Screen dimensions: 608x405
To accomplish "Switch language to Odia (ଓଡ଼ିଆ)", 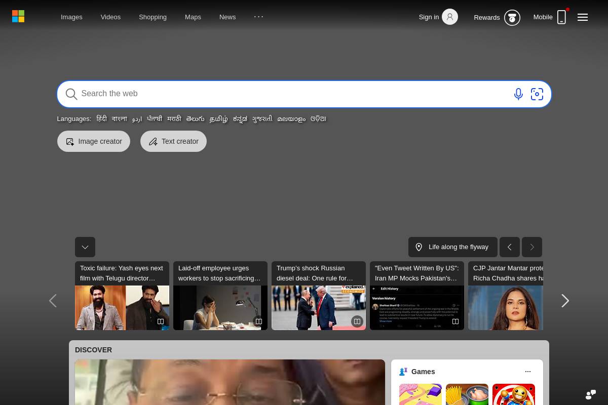I will 318,118.
